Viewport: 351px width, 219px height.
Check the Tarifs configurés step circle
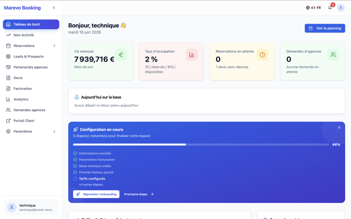click(x=75, y=179)
